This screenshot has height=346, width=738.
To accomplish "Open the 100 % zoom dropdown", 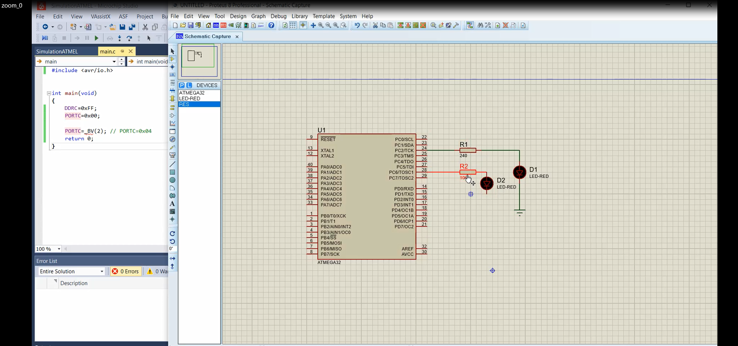I will (x=59, y=249).
